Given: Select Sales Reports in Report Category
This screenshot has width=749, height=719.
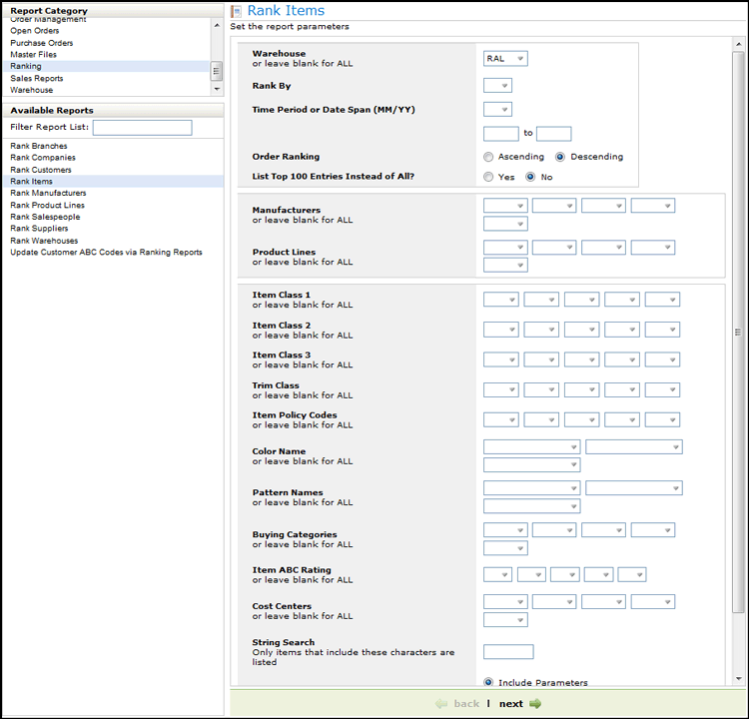Looking at the screenshot, I should (x=37, y=78).
